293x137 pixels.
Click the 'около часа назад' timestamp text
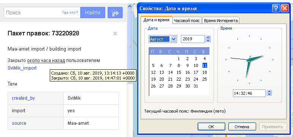[46, 61]
